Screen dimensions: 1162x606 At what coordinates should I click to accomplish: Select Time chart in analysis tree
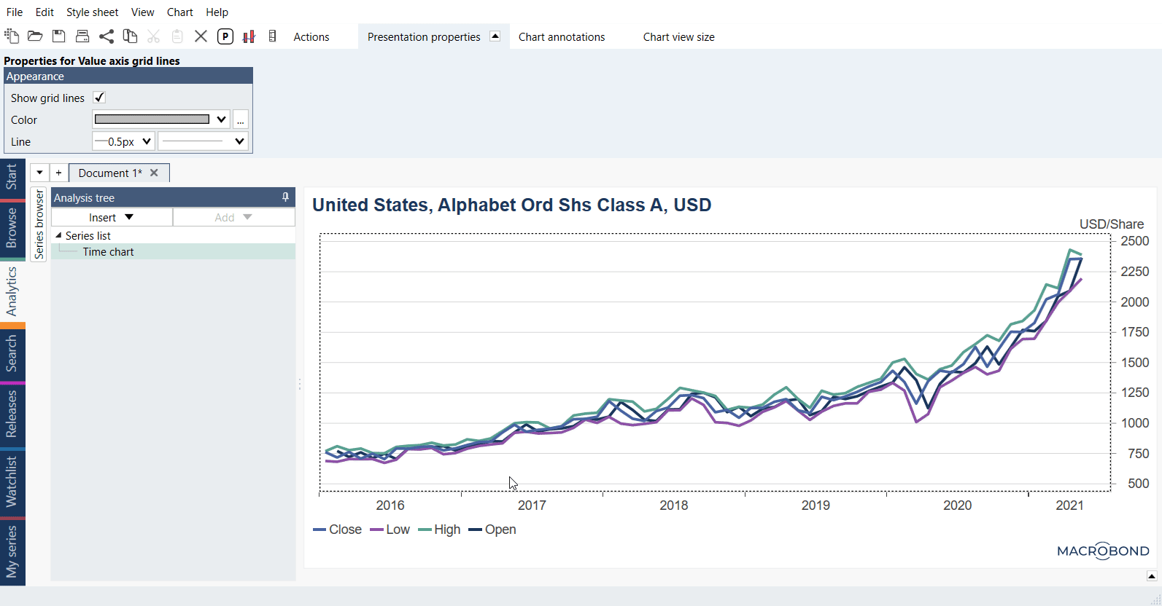[108, 251]
